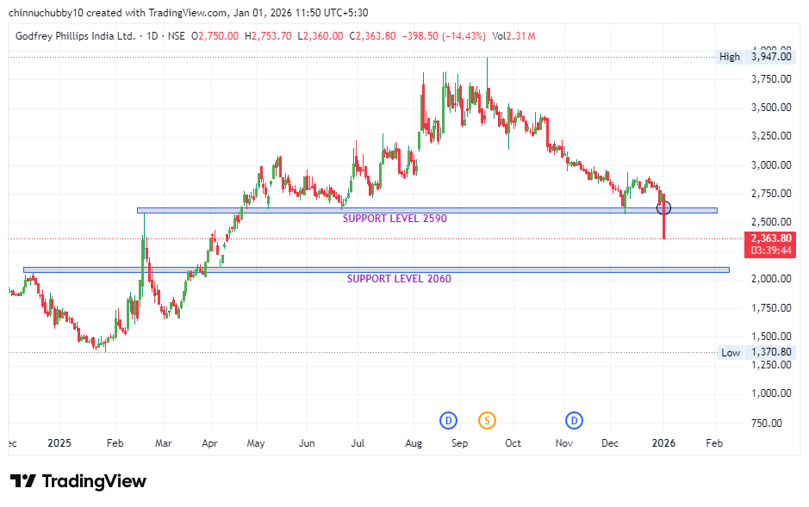Click the high value H2,753.70
The width and height of the screenshot is (809, 507).
coord(268,36)
